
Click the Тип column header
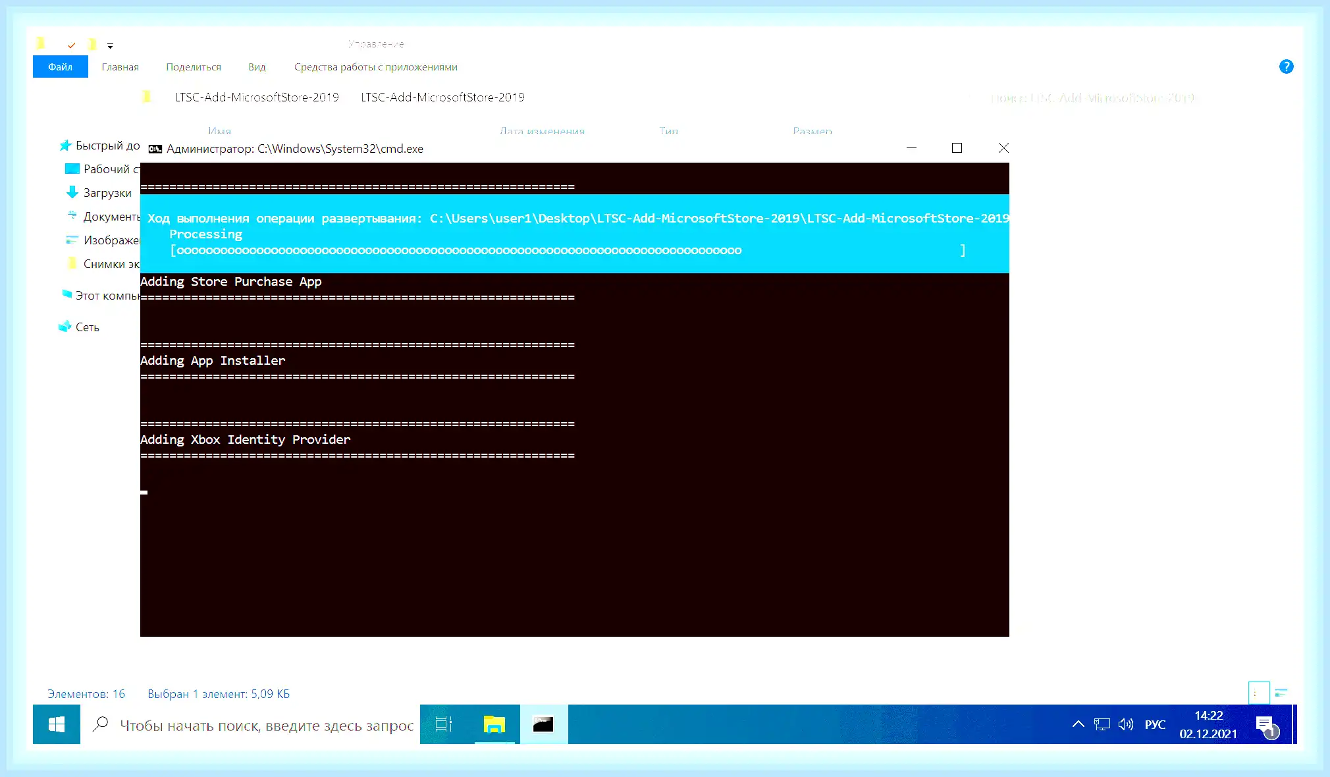(668, 131)
